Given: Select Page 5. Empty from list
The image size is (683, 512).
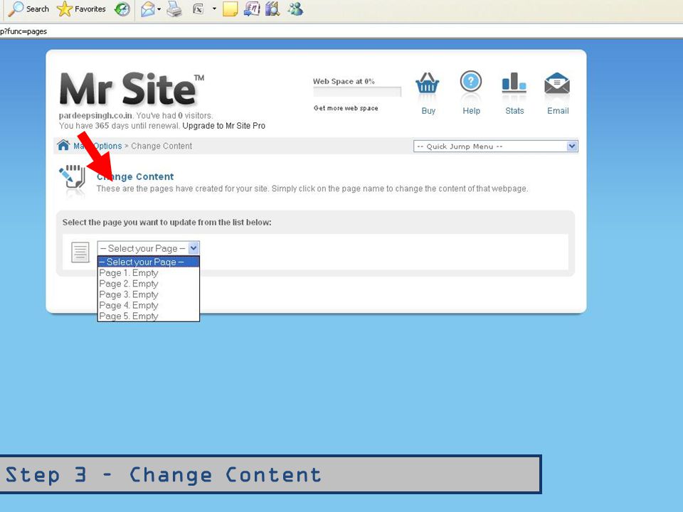Looking at the screenshot, I should [x=149, y=316].
